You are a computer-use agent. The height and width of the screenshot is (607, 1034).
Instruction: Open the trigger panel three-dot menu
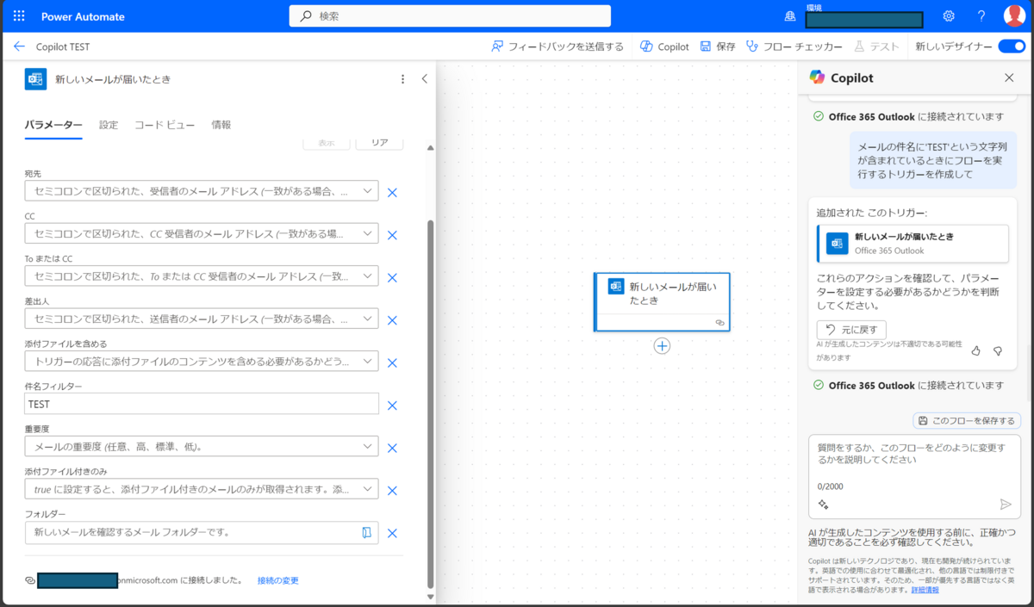[x=402, y=79]
